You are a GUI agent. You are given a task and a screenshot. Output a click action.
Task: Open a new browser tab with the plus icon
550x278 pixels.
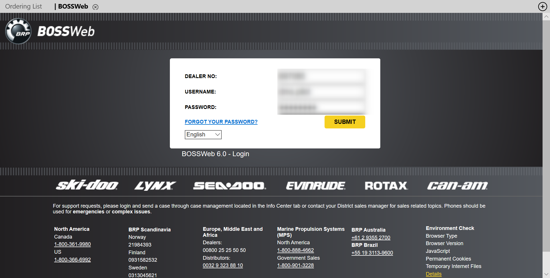(542, 6)
